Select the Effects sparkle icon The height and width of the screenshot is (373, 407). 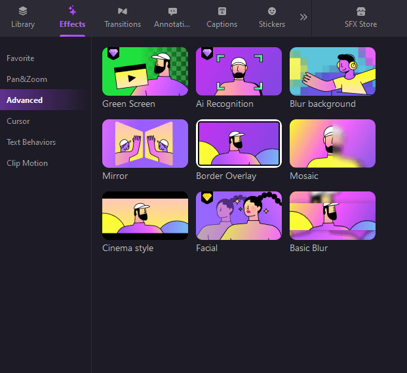pyautogui.click(x=72, y=10)
